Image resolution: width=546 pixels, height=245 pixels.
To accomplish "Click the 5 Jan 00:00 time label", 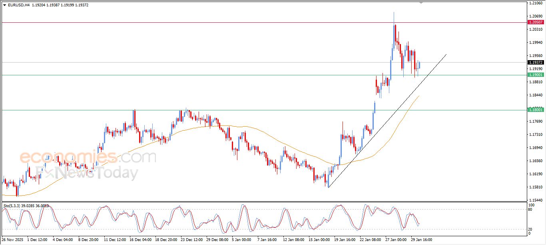I will [241, 240].
